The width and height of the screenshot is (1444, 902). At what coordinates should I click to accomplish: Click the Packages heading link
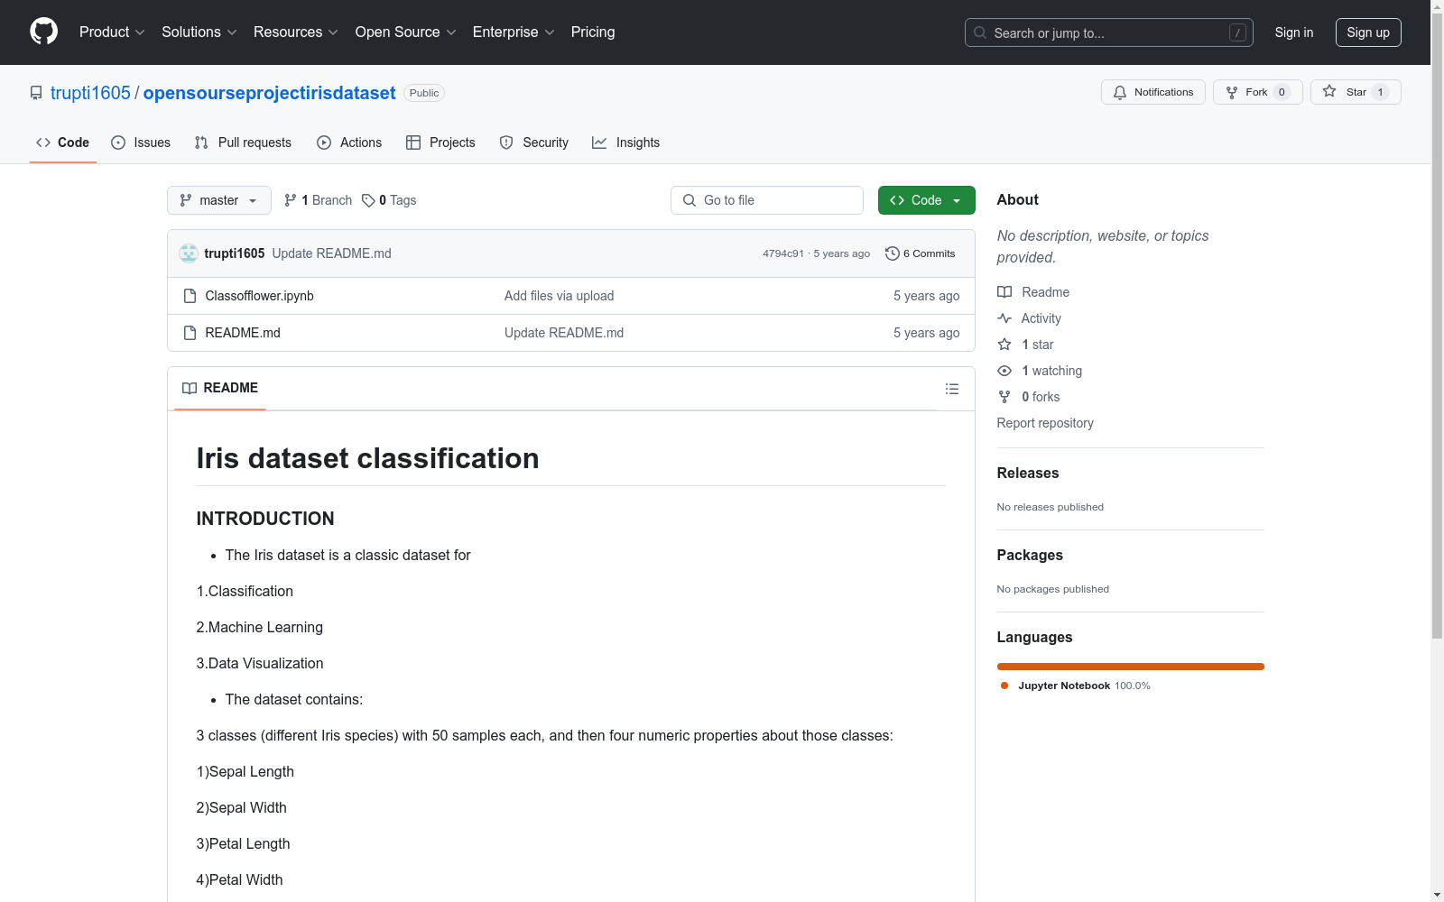pos(1030,555)
